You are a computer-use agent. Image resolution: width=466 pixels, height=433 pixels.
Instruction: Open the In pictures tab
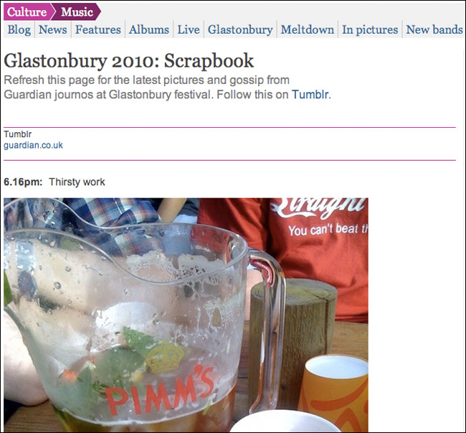coord(370,29)
